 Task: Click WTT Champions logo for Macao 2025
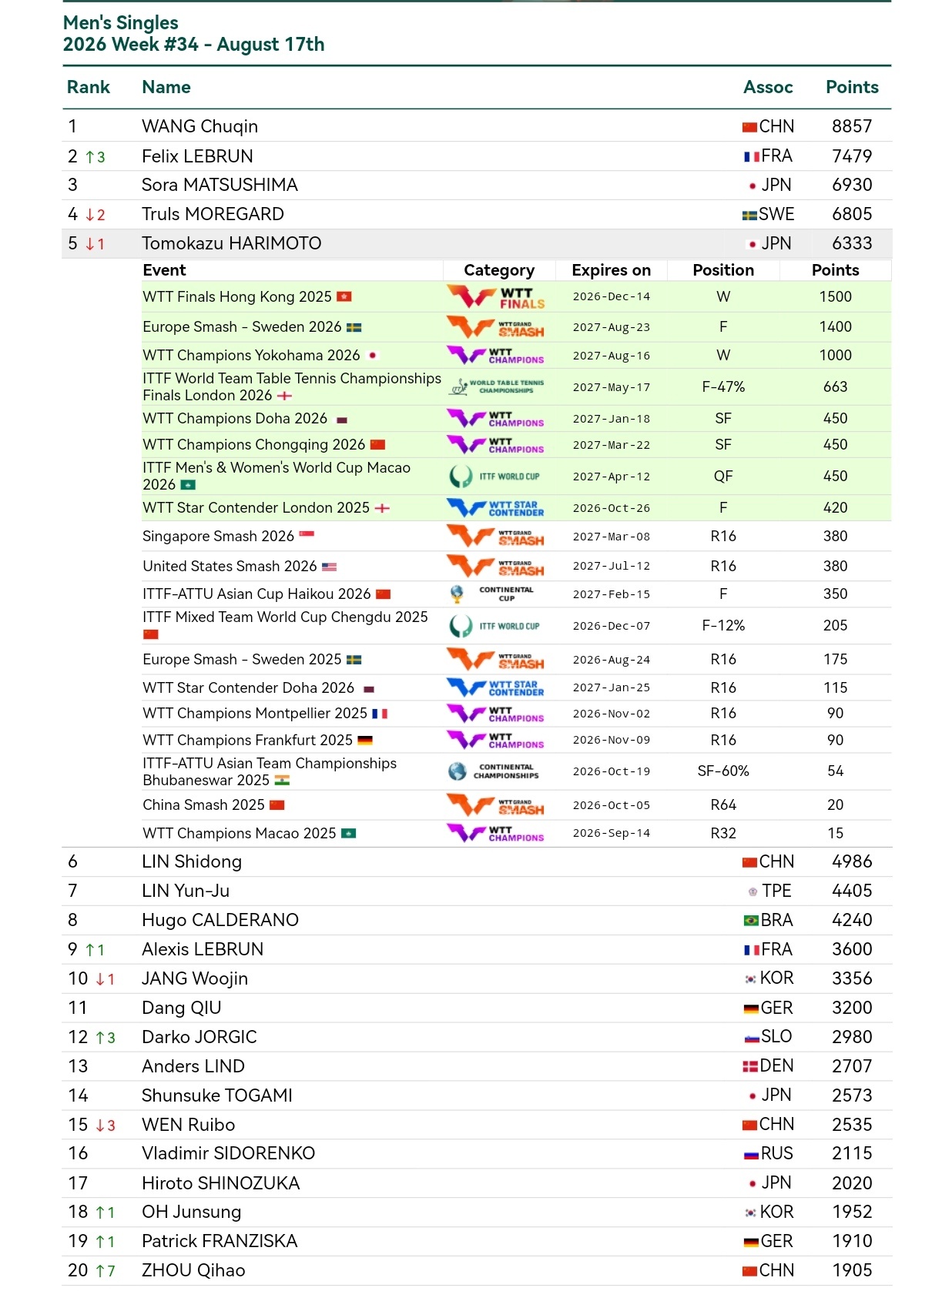pyautogui.click(x=496, y=834)
